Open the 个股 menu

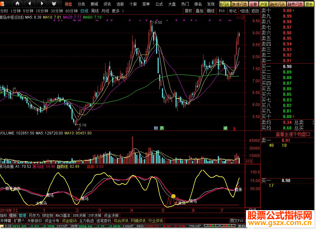(133, 4)
